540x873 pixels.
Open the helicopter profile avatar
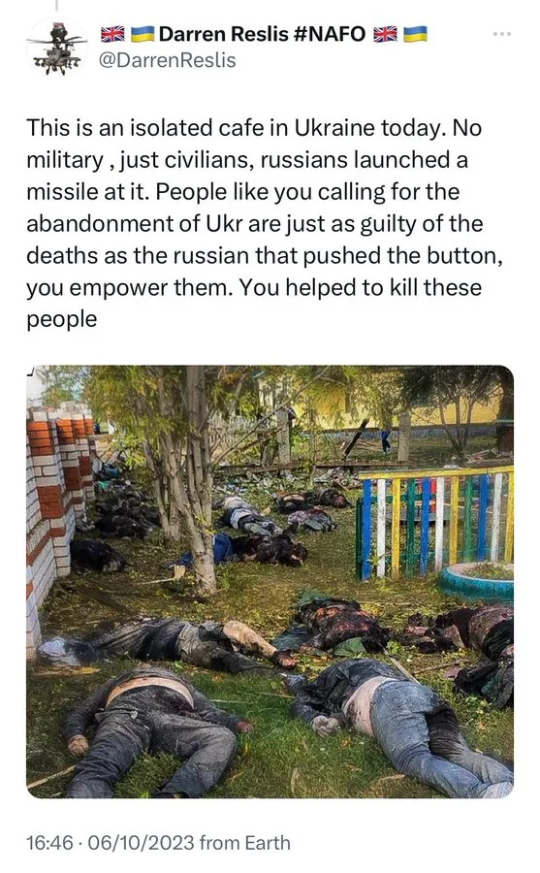[x=57, y=48]
